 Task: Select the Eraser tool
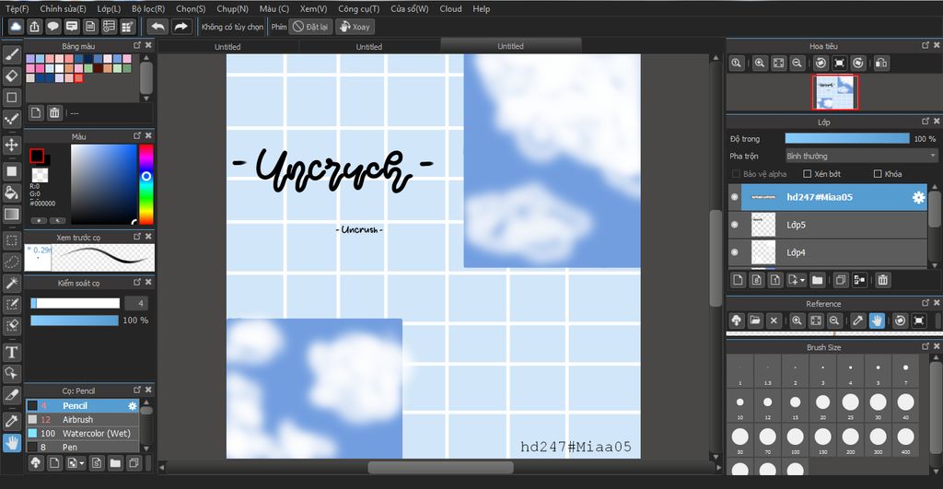pyautogui.click(x=11, y=76)
